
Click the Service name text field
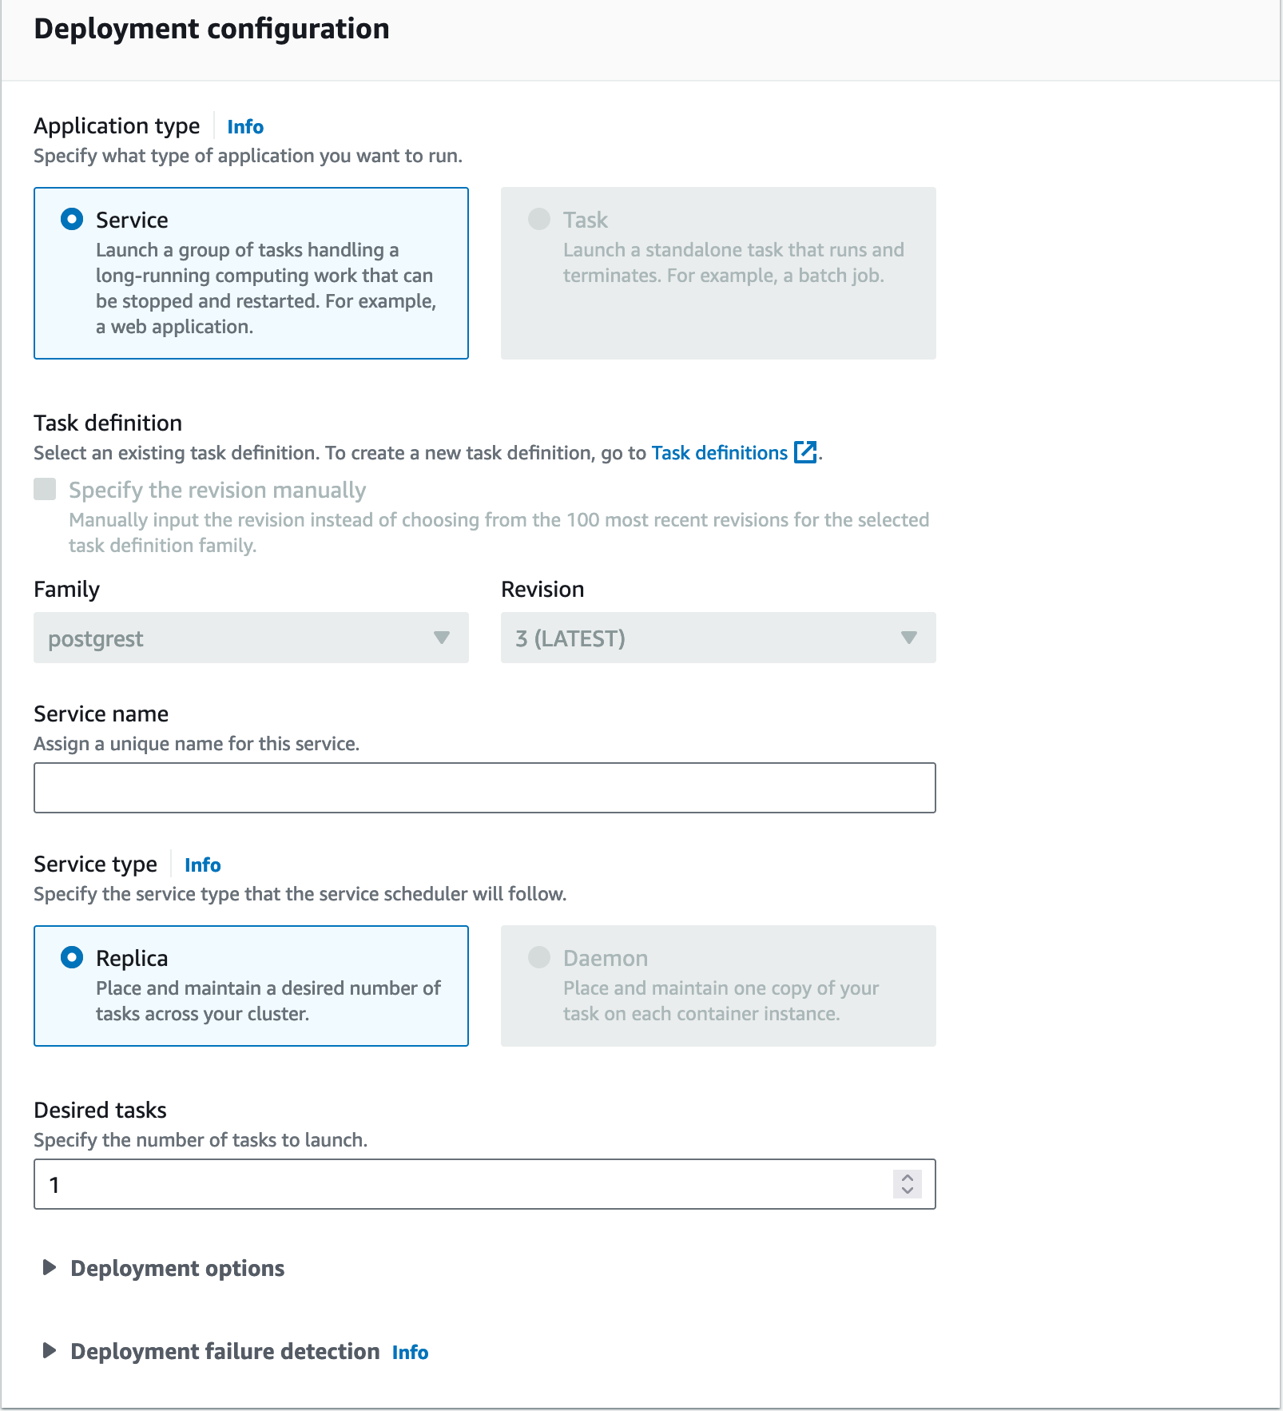pos(484,788)
